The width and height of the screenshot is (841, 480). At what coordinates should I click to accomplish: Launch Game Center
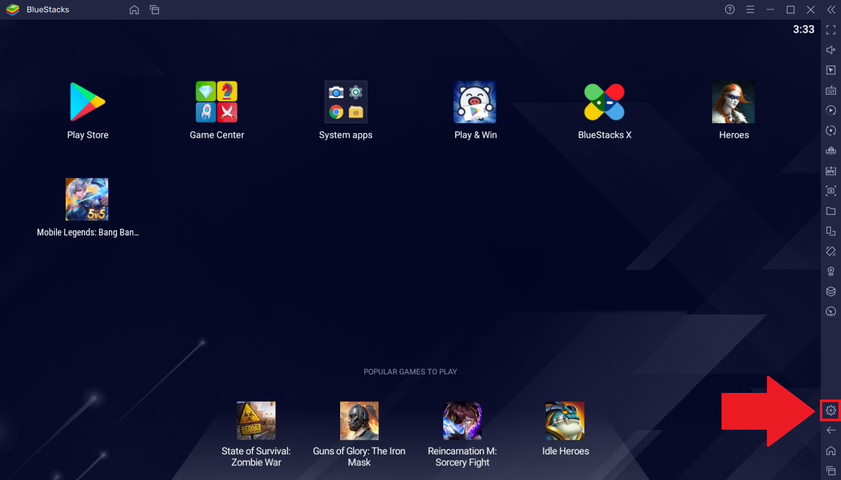coord(217,102)
